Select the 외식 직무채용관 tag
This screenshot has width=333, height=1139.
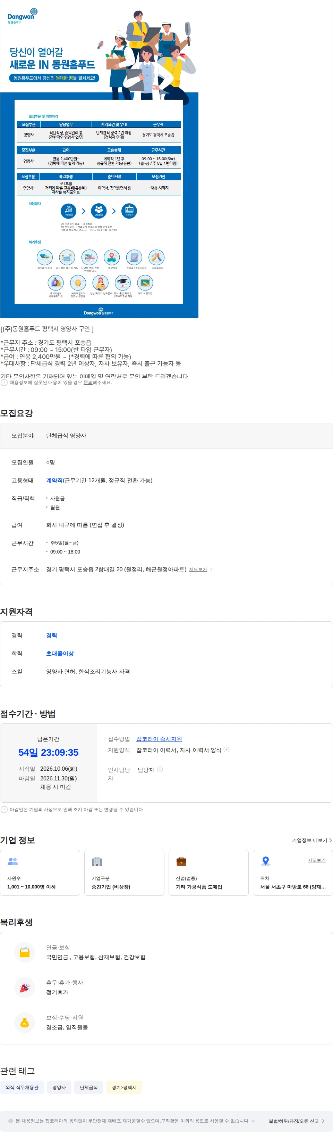click(x=22, y=1087)
